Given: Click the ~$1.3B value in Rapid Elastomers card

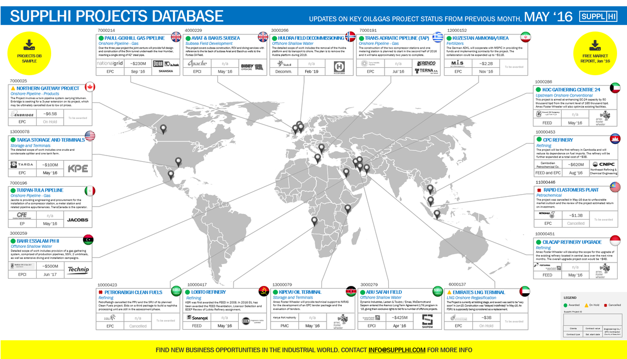Looking at the screenshot, I should tap(576, 215).
